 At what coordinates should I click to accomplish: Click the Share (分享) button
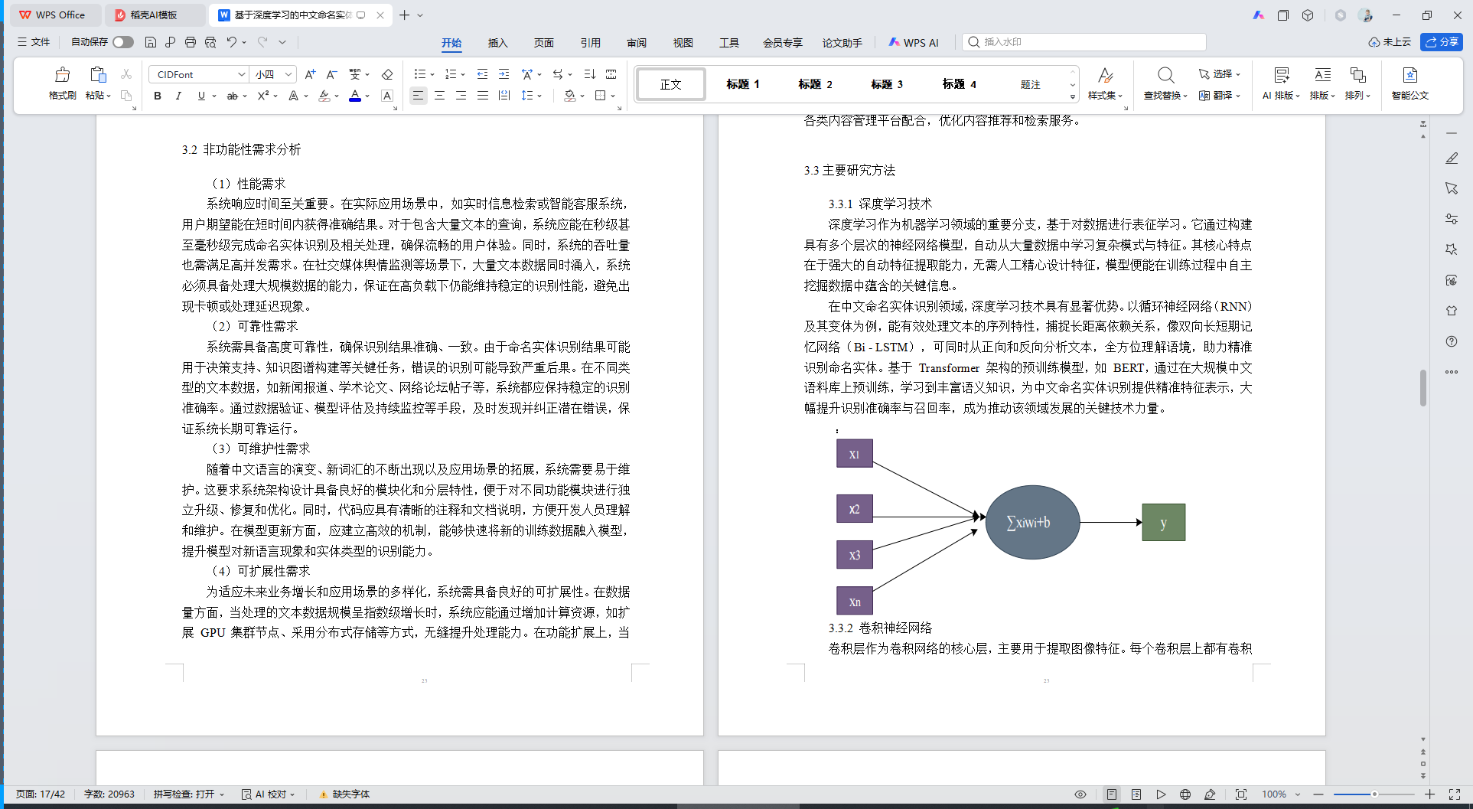point(1442,42)
